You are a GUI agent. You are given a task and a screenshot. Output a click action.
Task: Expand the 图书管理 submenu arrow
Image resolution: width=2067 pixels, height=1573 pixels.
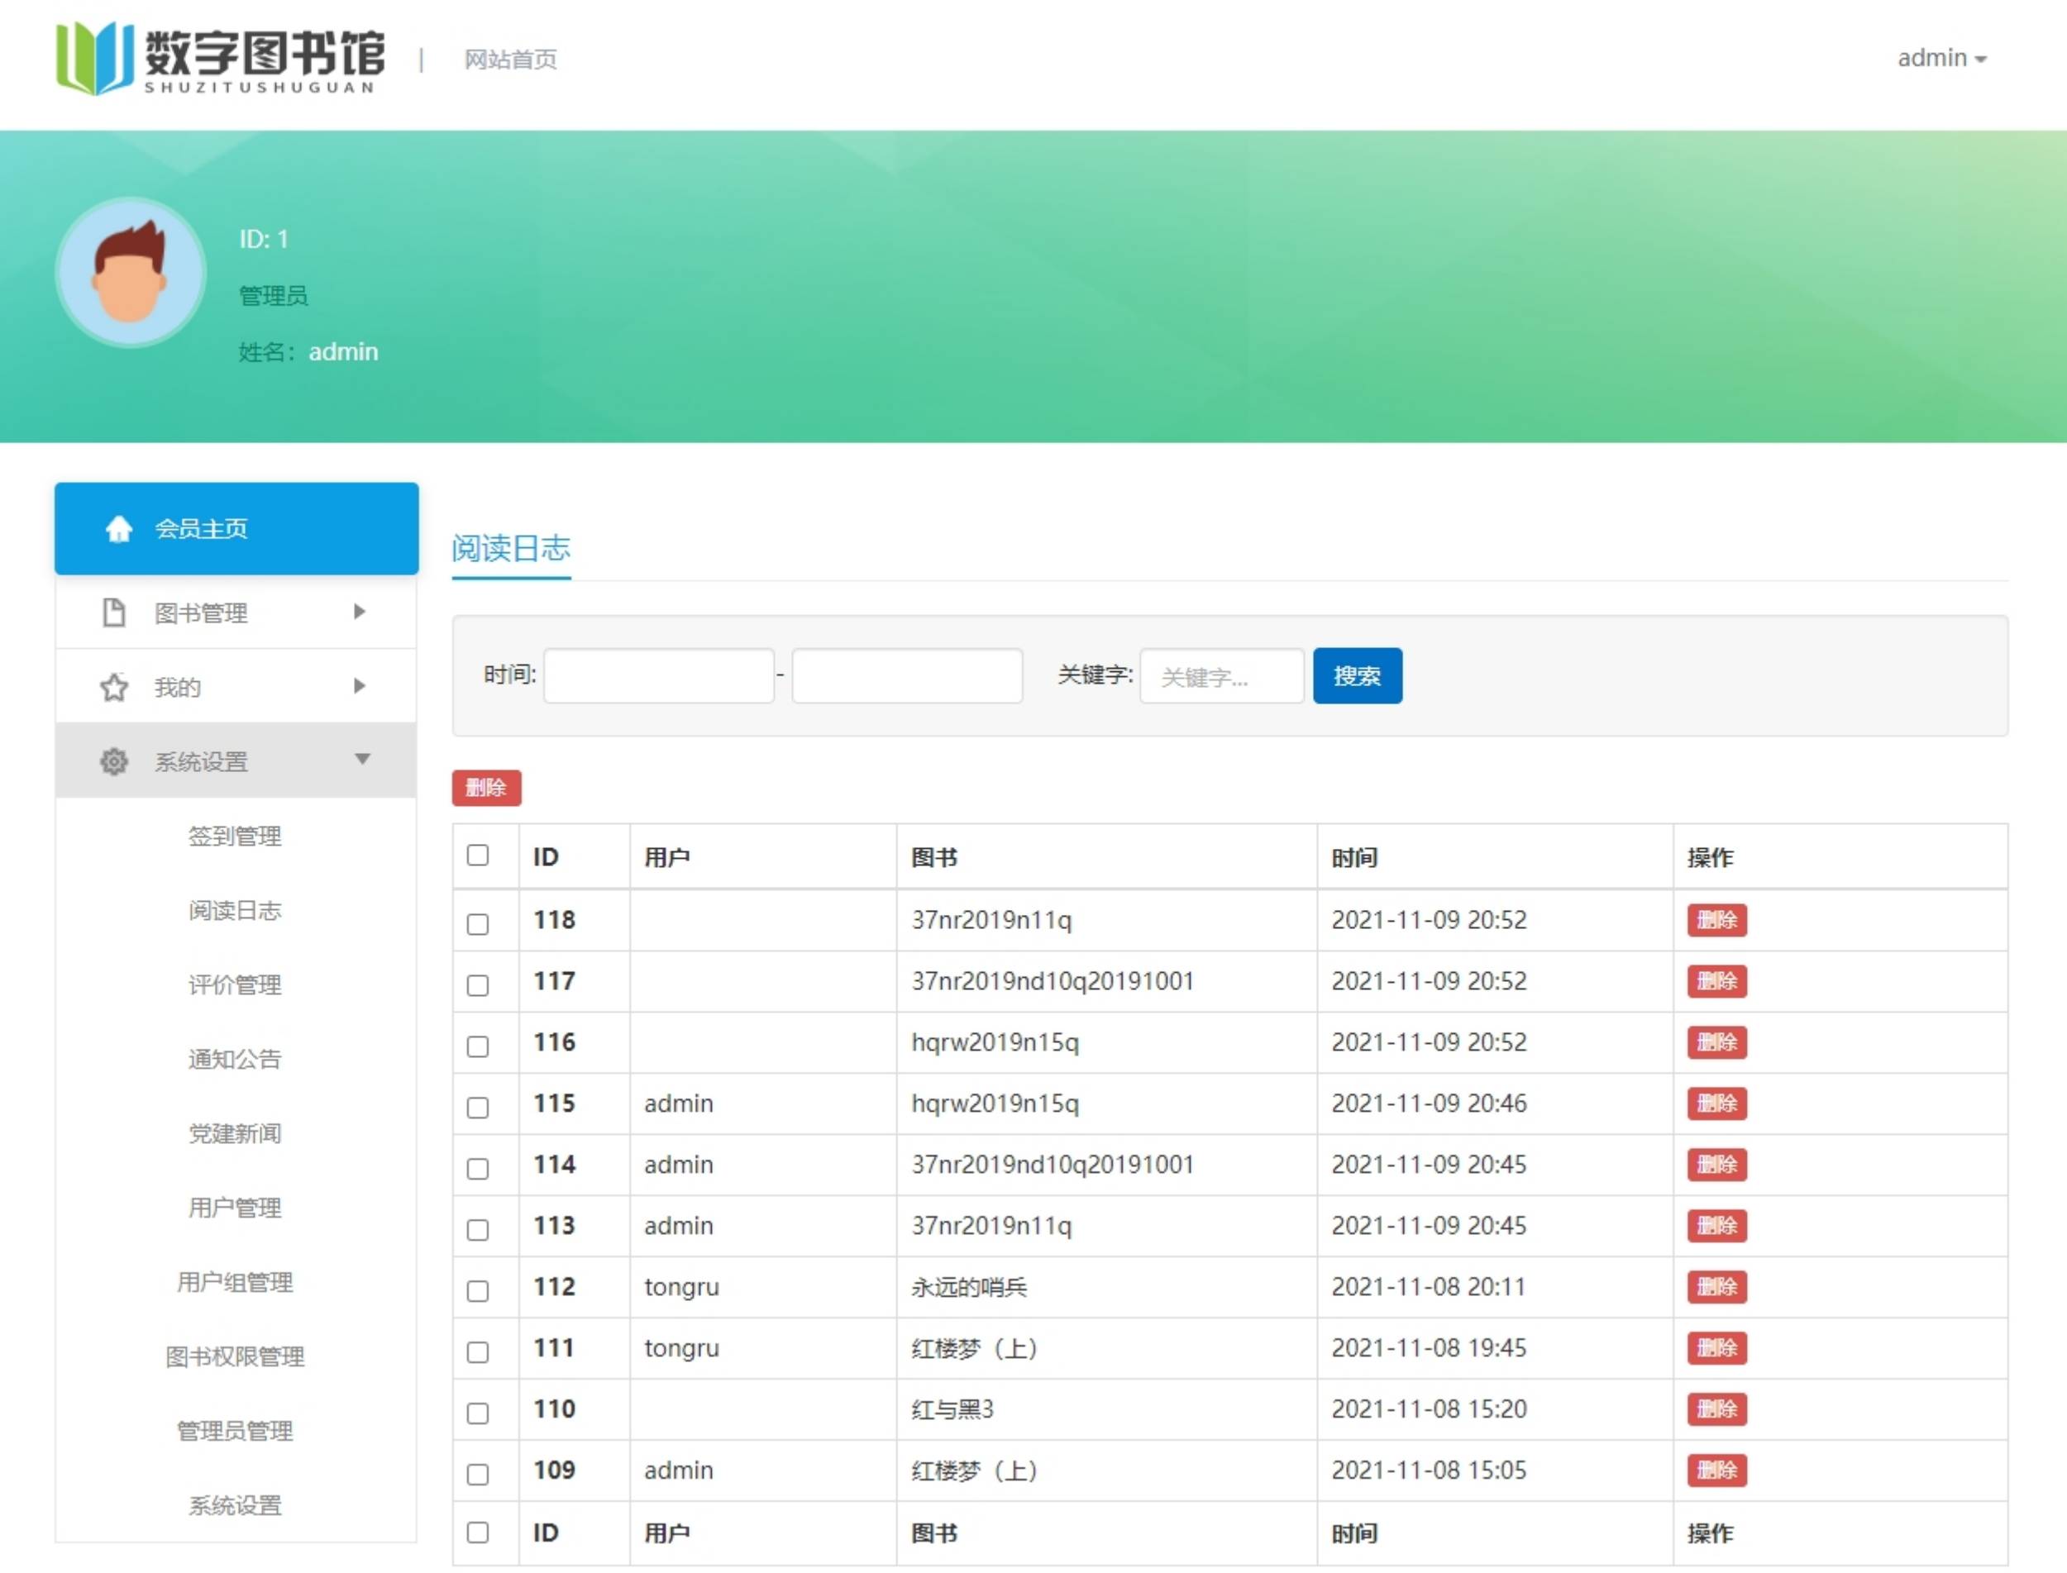click(360, 612)
